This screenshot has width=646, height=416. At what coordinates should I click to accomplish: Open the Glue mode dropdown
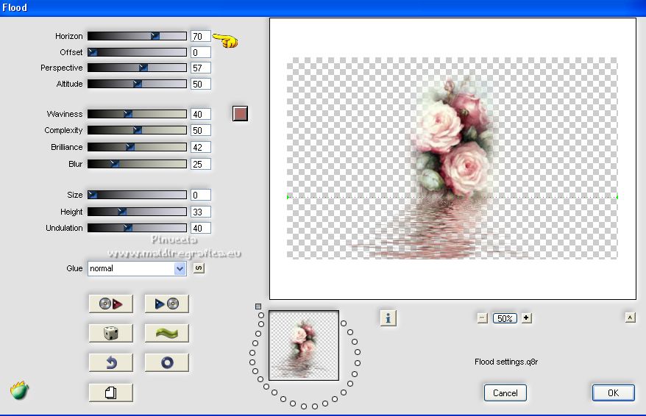pos(137,269)
